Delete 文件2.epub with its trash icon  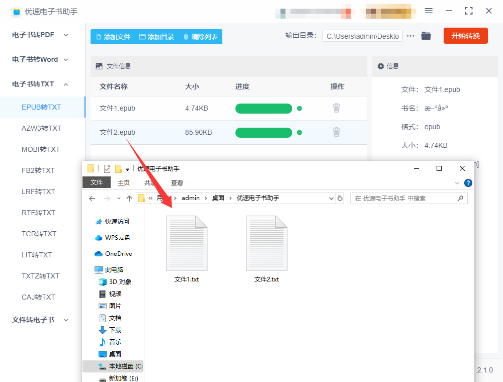pos(336,132)
